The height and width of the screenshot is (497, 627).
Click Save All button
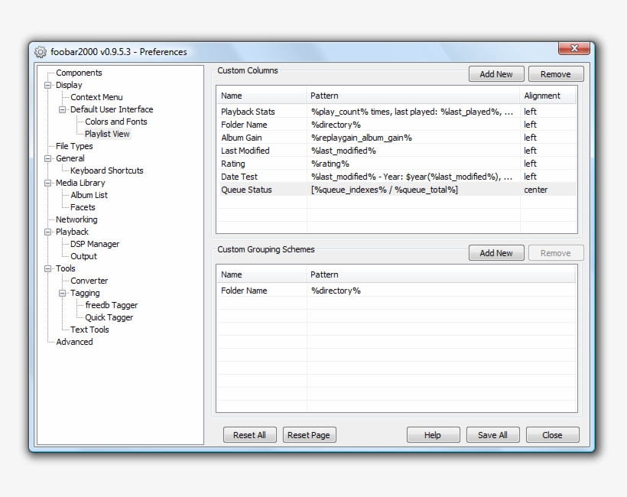tap(492, 435)
